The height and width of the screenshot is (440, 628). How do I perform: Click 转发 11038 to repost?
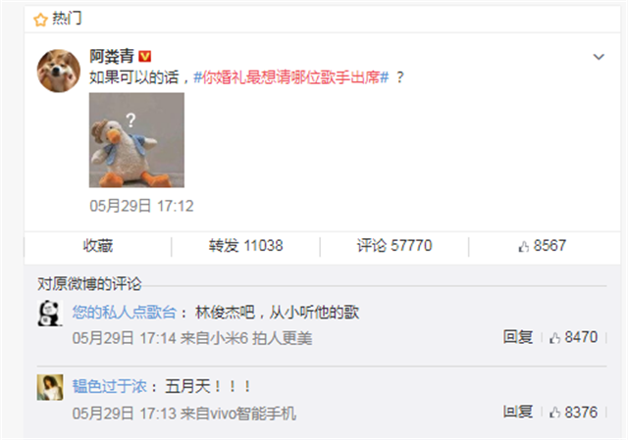(245, 246)
